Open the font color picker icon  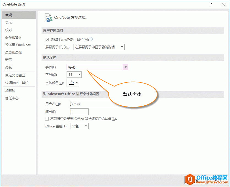pyautogui.click(x=76, y=82)
